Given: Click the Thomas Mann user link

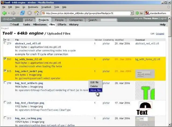Looking at the screenshot, I should click(x=150, y=18).
